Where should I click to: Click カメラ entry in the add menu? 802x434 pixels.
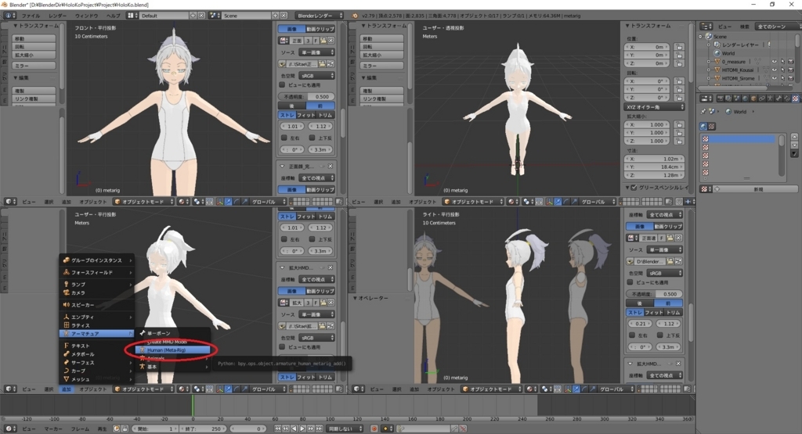click(96, 292)
